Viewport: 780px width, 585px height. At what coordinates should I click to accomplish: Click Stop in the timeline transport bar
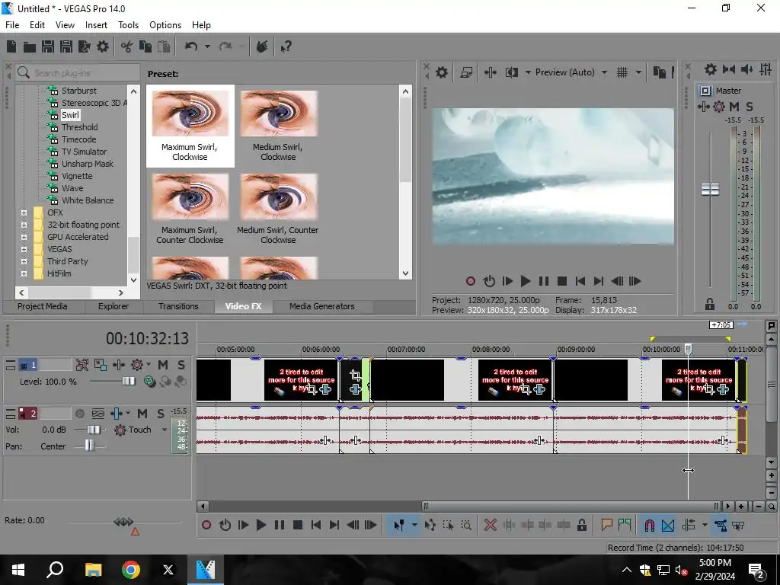pos(298,525)
